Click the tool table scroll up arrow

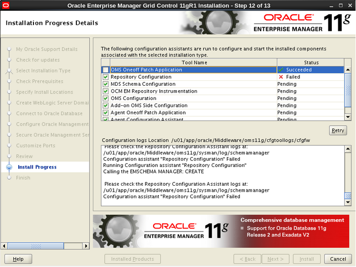pos(348,70)
